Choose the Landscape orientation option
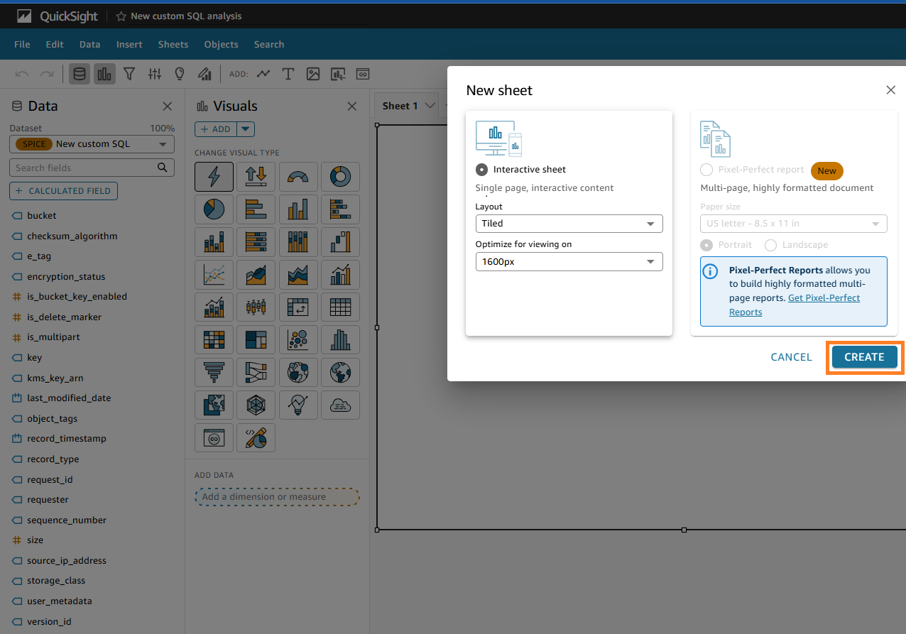The image size is (906, 634). [x=770, y=244]
